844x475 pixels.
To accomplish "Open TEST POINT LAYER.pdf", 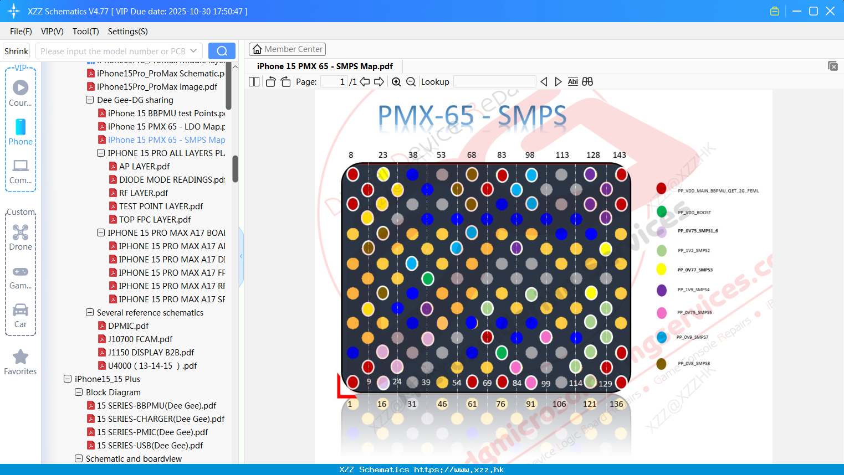I will pyautogui.click(x=156, y=206).
